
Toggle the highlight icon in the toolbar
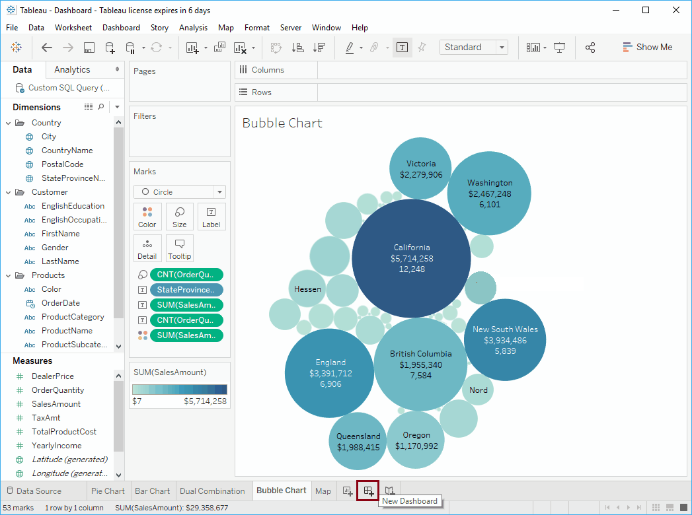pos(348,48)
